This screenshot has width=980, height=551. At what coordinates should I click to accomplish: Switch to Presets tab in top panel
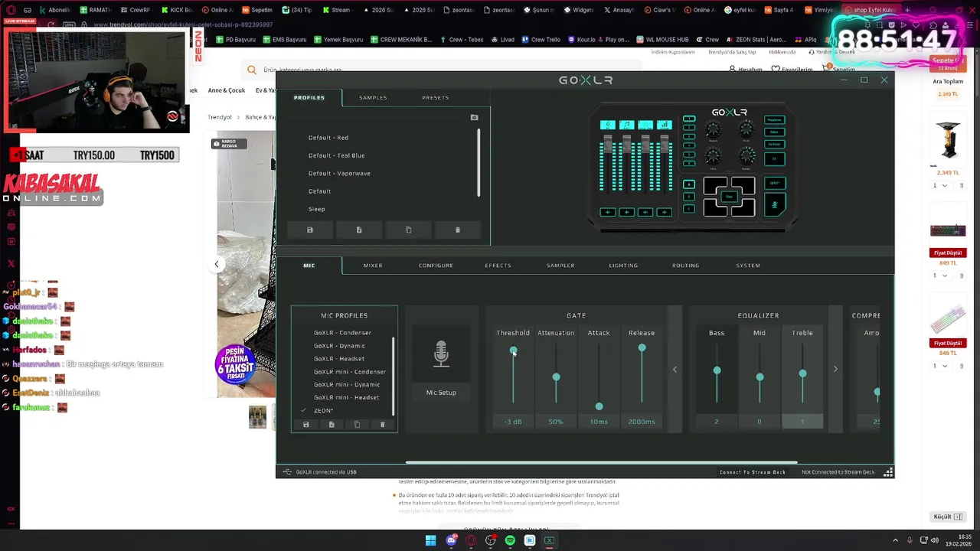pyautogui.click(x=436, y=97)
